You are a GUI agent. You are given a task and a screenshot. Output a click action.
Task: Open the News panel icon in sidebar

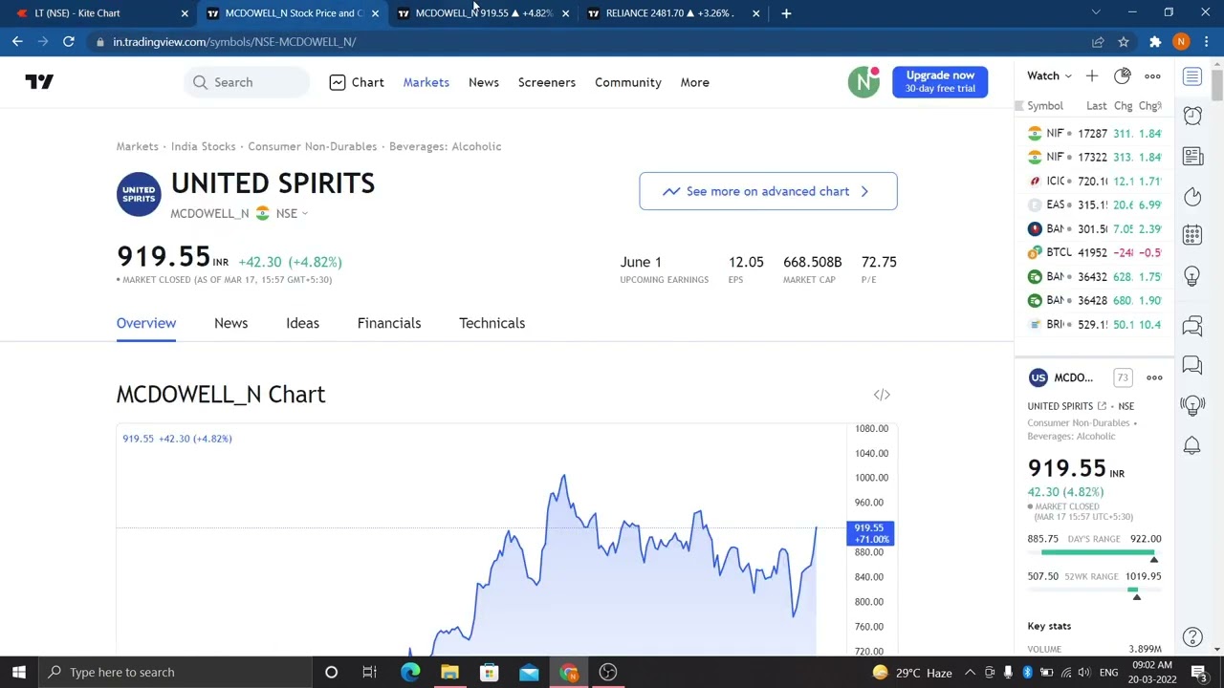1192,156
